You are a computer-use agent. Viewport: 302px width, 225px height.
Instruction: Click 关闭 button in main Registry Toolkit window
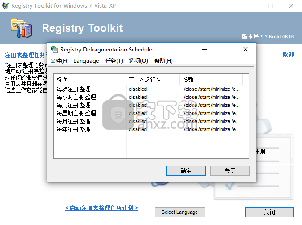pyautogui.click(x=269, y=212)
